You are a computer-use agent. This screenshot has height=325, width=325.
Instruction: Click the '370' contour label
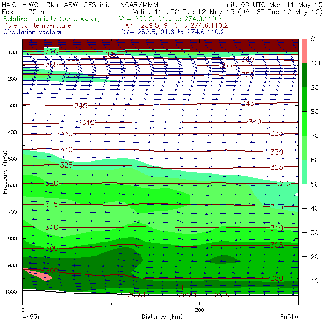coord(52,51)
